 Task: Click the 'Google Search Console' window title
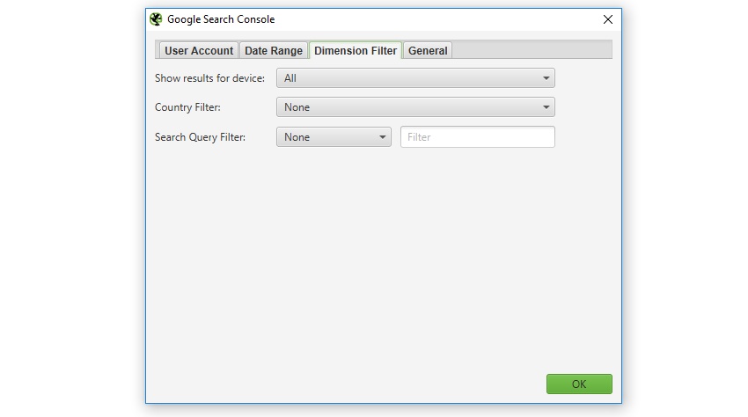(221, 19)
